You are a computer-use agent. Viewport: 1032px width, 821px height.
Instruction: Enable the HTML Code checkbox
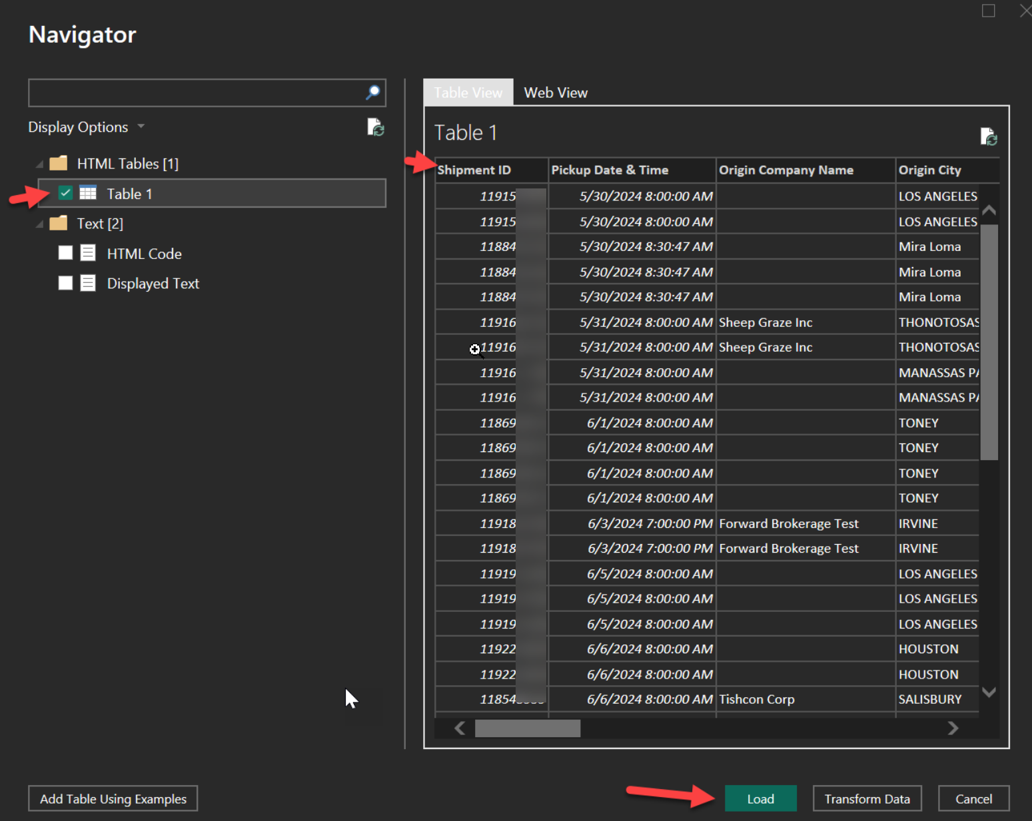[65, 253]
